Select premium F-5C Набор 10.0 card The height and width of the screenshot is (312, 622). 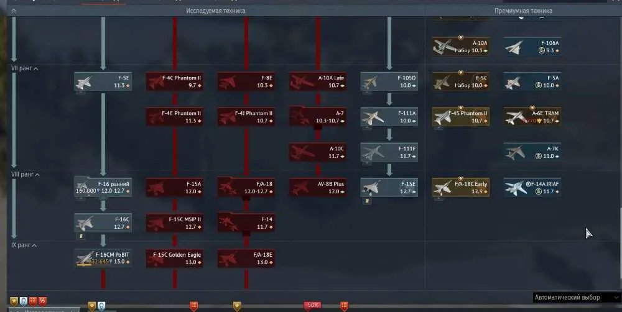460,81
